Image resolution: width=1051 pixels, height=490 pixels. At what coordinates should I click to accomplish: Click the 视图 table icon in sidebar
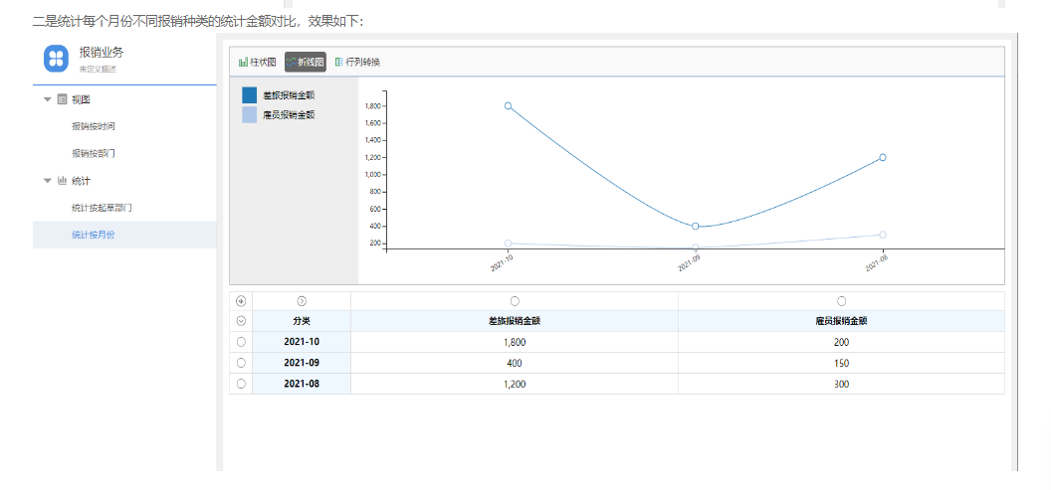click(x=62, y=99)
